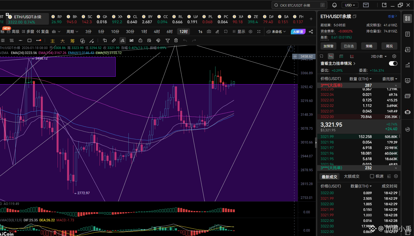Expand the 查看主力挂单情况 chevron
Image resolution: width=414 pixels, height=236 pixels.
click(354, 63)
